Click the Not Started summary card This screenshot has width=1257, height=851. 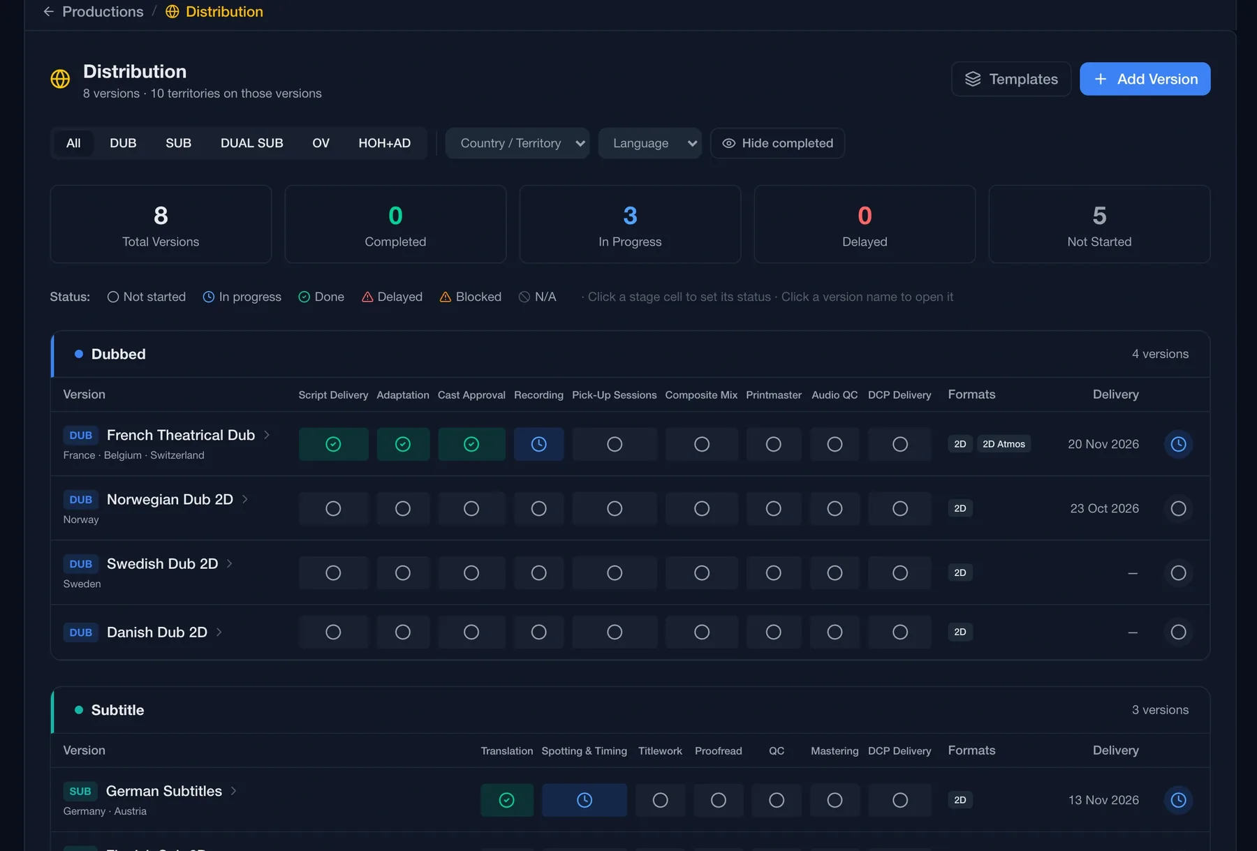coord(1099,224)
